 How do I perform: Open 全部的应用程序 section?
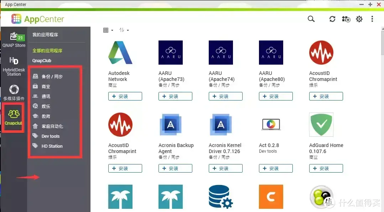pos(47,50)
